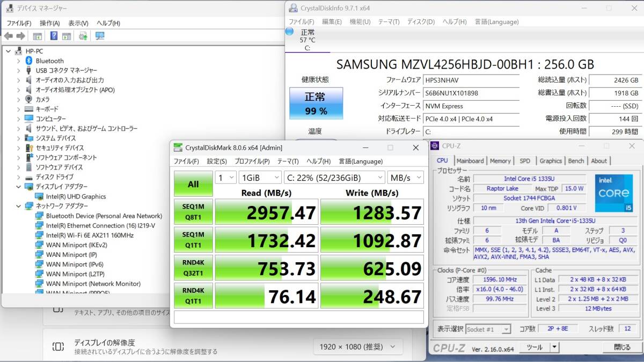Click the CrystalDiskMark title bar app icon
Screen dimensions: 644x362
pos(178,147)
